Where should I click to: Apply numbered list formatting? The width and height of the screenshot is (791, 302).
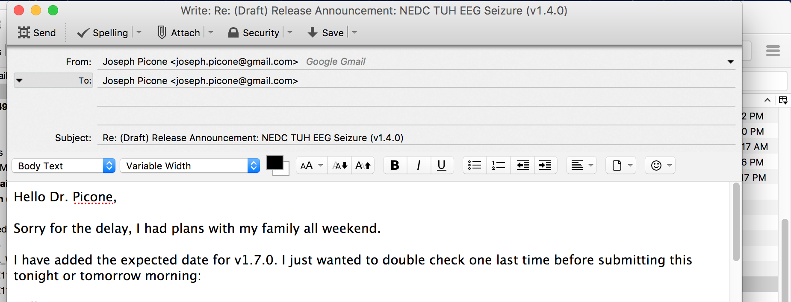click(x=498, y=166)
